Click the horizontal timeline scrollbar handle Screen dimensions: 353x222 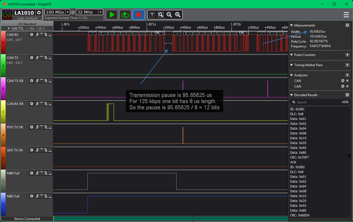193,218
